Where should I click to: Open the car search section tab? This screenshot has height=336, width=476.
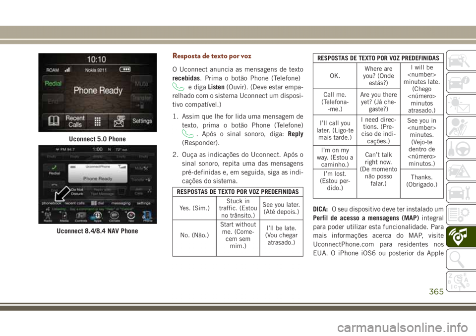click(461, 60)
